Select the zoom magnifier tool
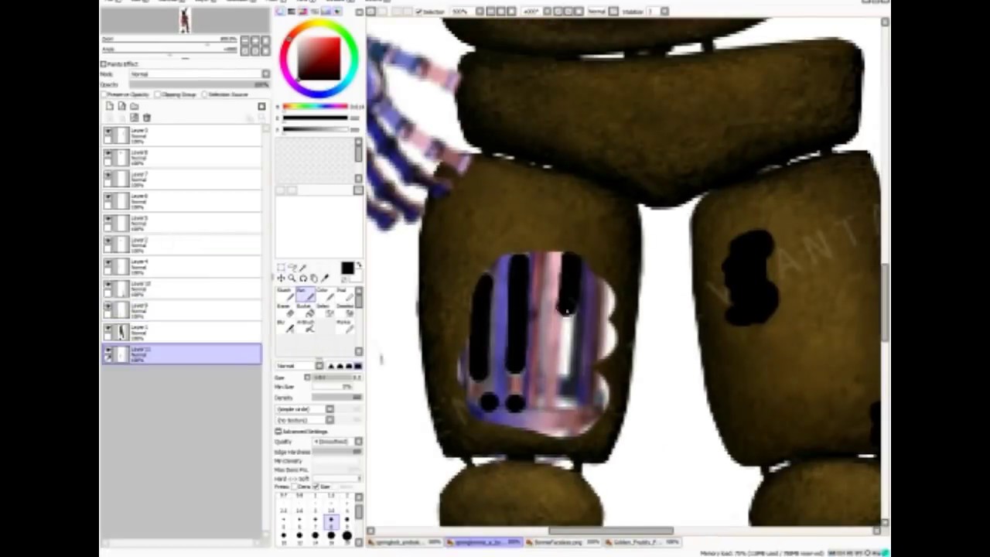Image resolution: width=990 pixels, height=557 pixels. tap(292, 278)
